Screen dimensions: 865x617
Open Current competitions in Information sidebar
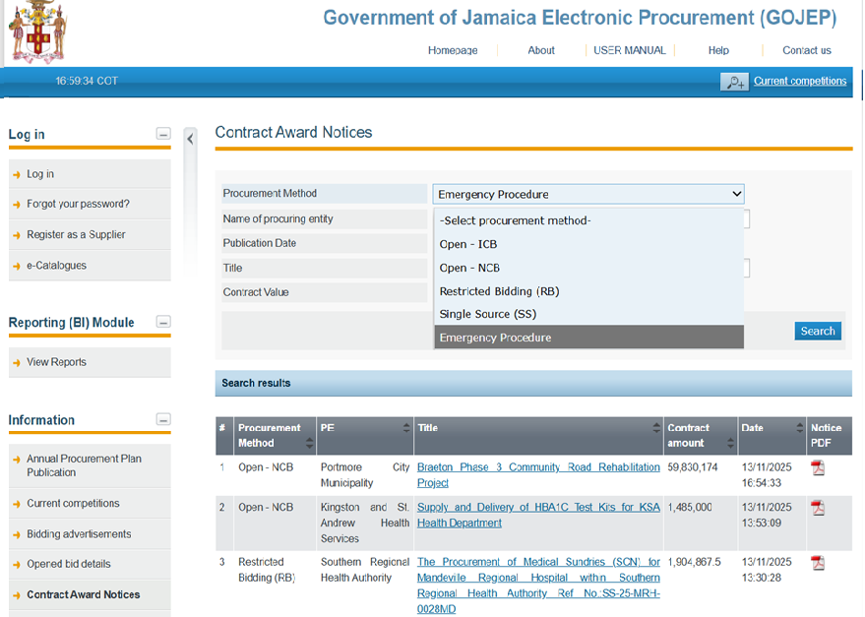(73, 503)
